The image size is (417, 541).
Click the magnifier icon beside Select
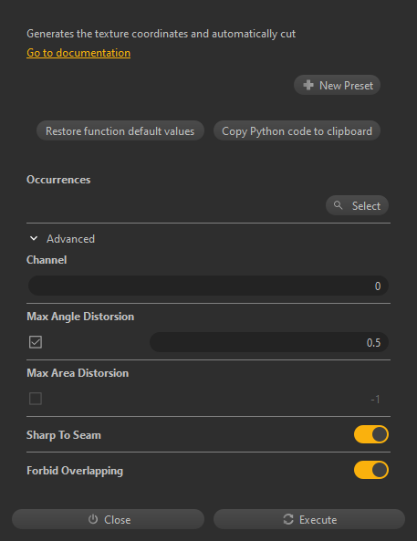point(338,205)
